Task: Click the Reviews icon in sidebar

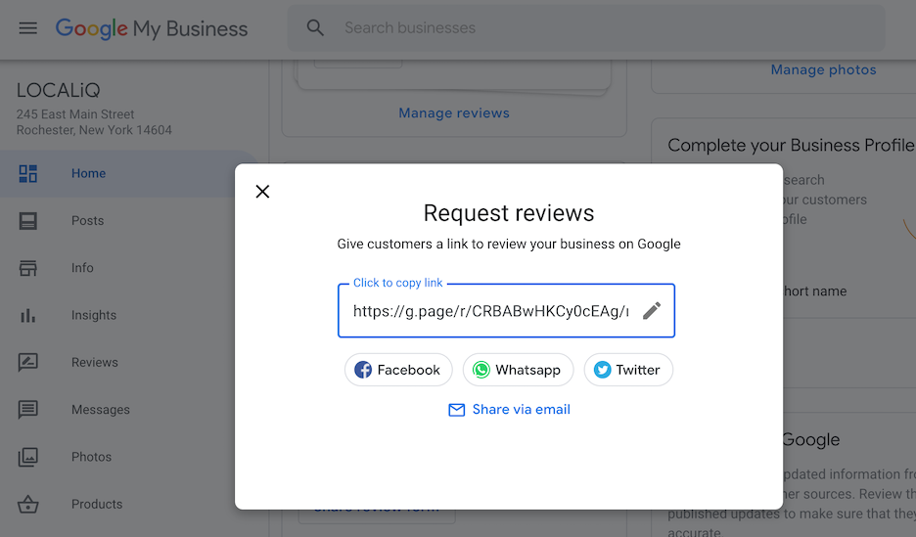Action: pyautogui.click(x=28, y=363)
